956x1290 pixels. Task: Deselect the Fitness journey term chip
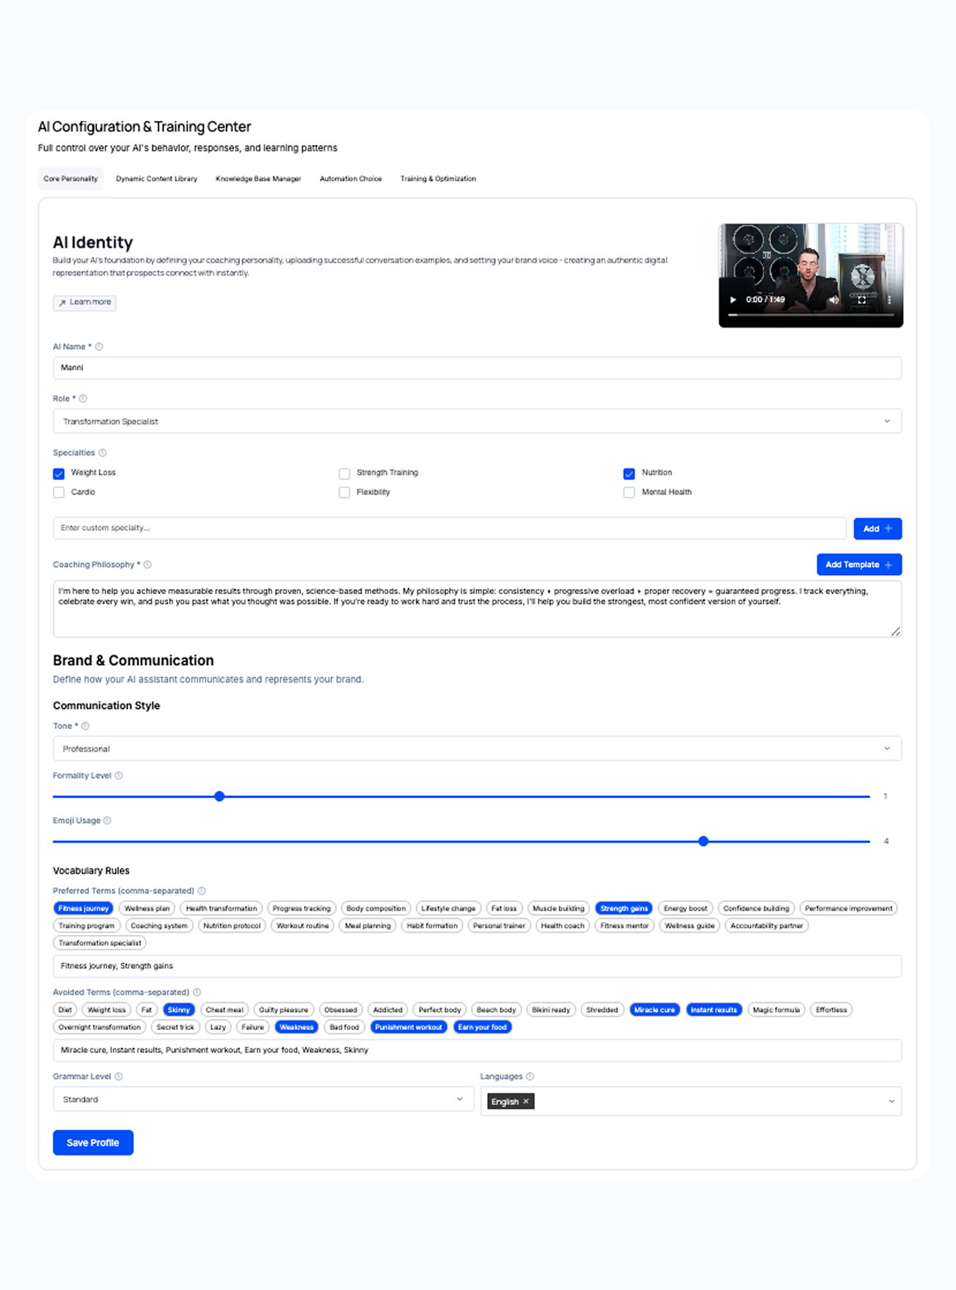(x=83, y=909)
